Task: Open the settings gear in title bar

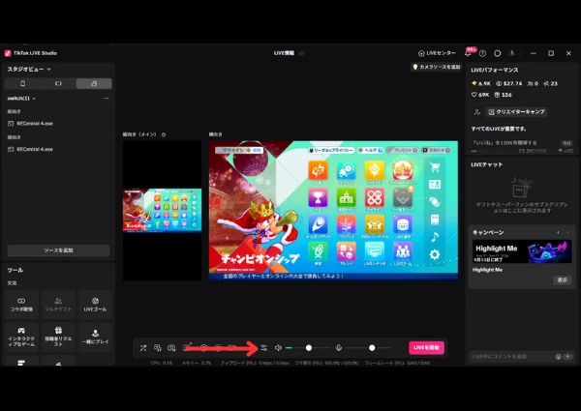Action: coord(498,53)
